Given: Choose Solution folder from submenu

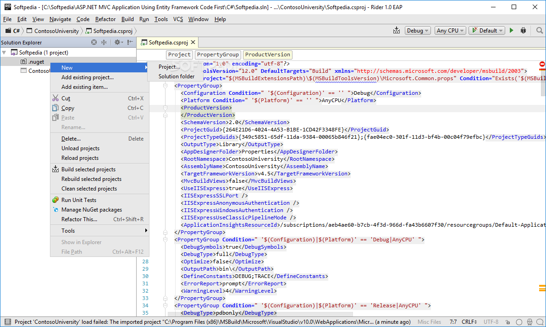Looking at the screenshot, I should click(175, 76).
